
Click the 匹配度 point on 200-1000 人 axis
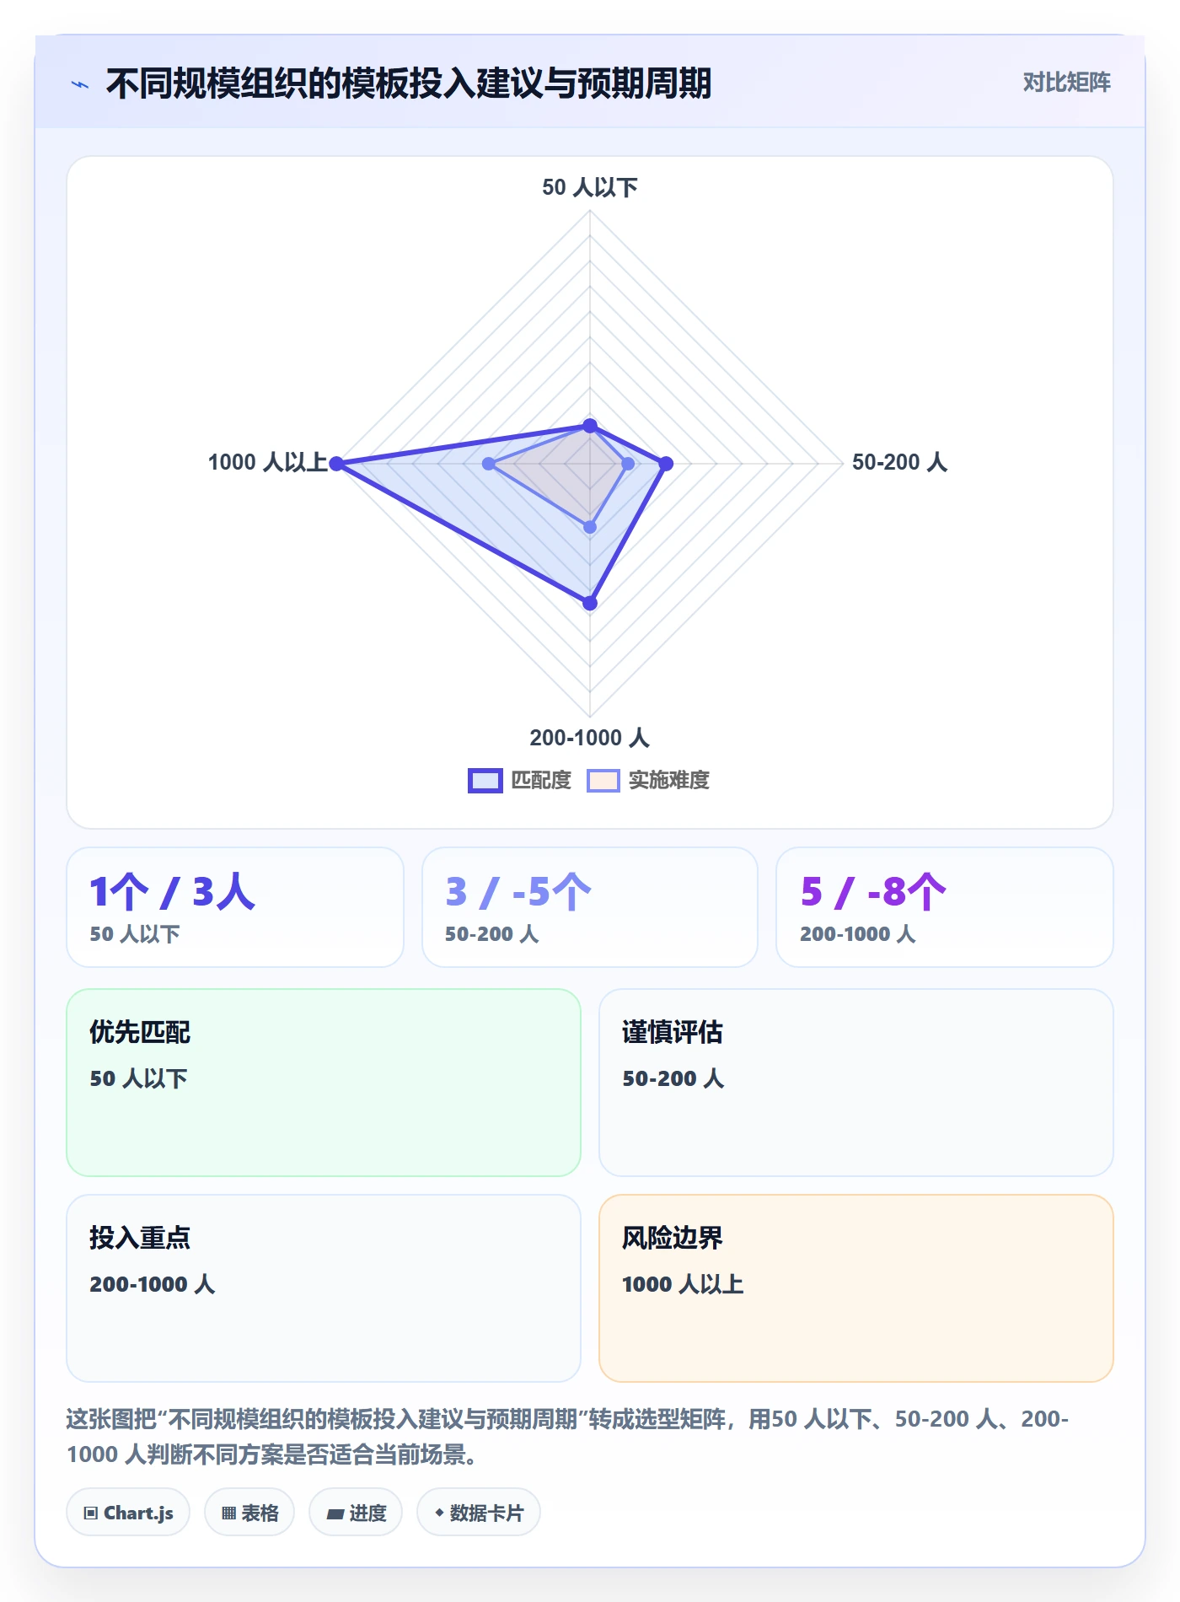(590, 603)
